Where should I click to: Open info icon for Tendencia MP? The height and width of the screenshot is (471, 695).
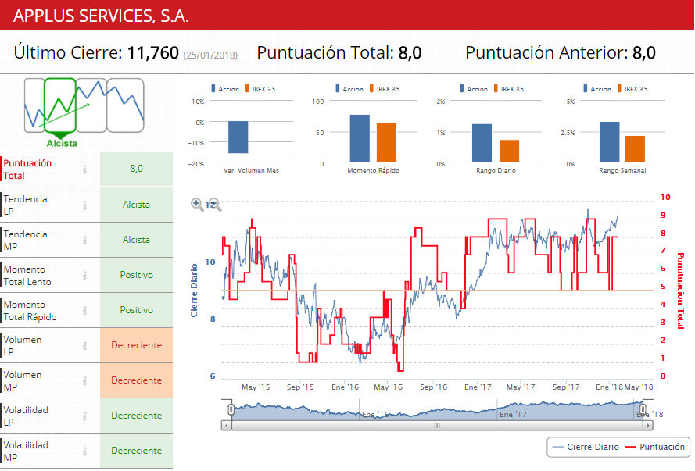tap(84, 240)
